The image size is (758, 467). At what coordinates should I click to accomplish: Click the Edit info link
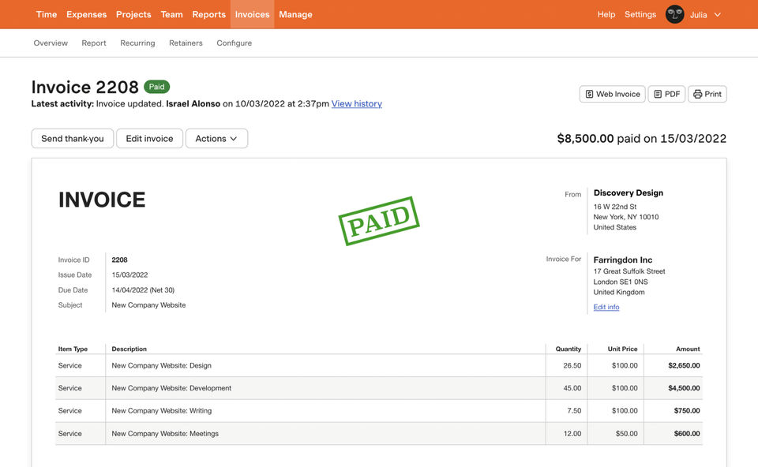point(606,307)
